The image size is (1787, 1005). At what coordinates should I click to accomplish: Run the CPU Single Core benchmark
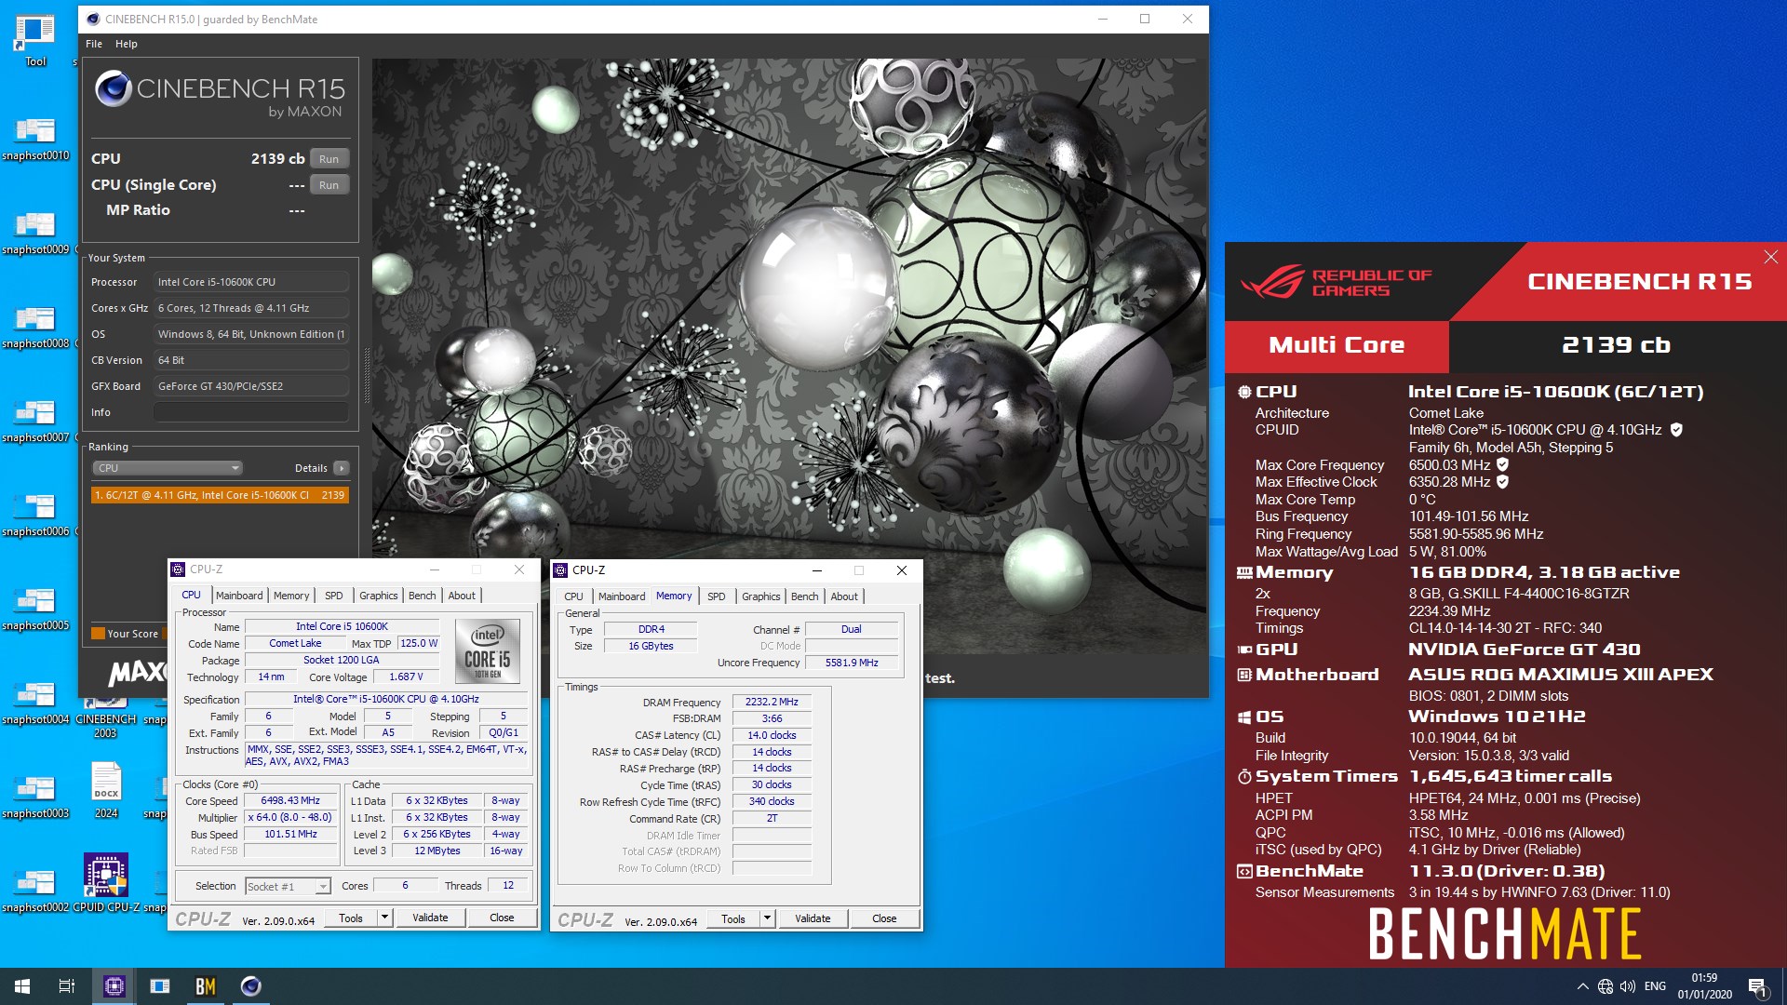(329, 185)
